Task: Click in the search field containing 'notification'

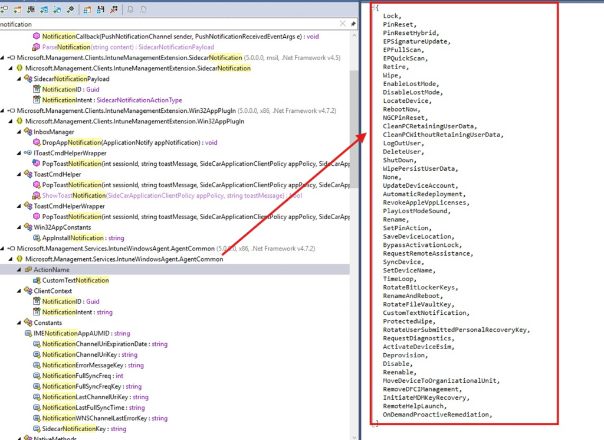Action: [x=165, y=24]
